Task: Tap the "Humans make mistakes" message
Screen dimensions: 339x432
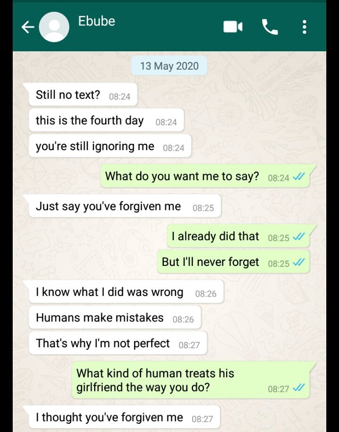Action: click(x=115, y=317)
